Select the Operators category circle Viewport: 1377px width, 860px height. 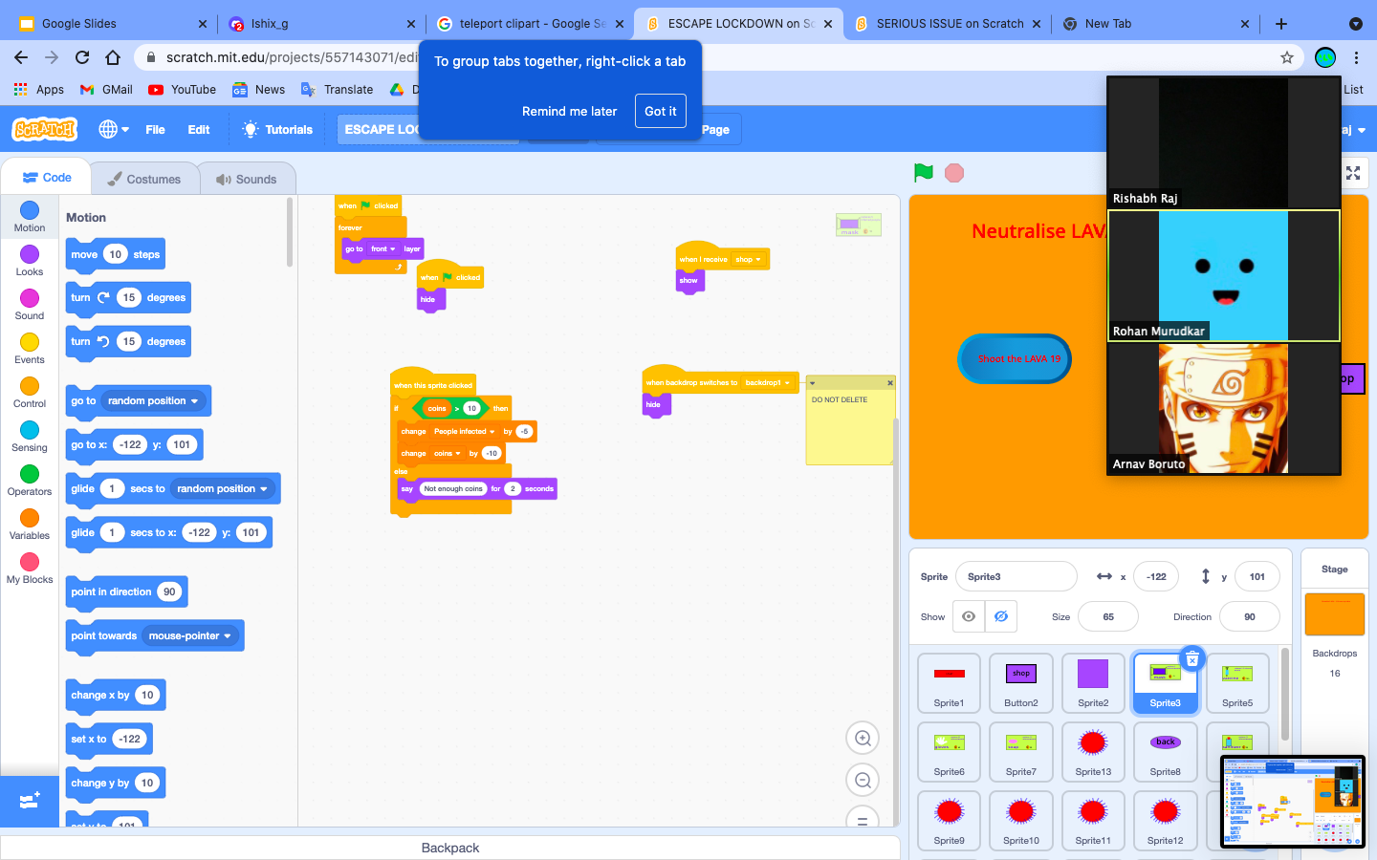coord(30,474)
